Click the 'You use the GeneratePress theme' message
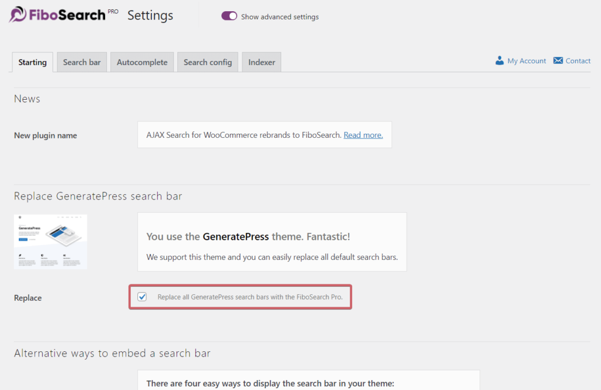This screenshot has height=390, width=601. coord(248,236)
